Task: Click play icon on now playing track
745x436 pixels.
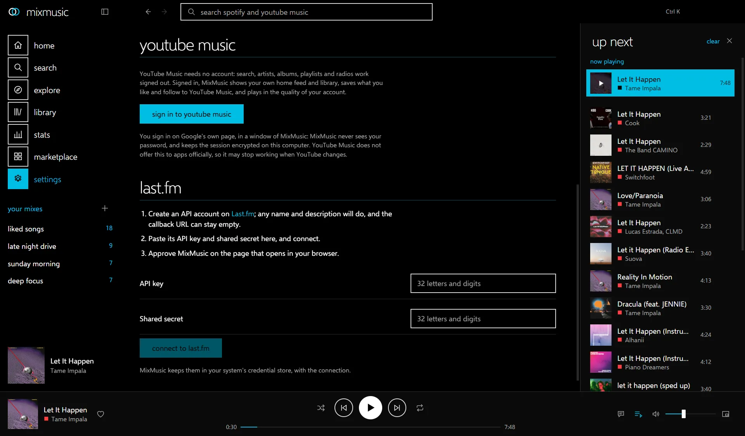Action: tap(601, 83)
